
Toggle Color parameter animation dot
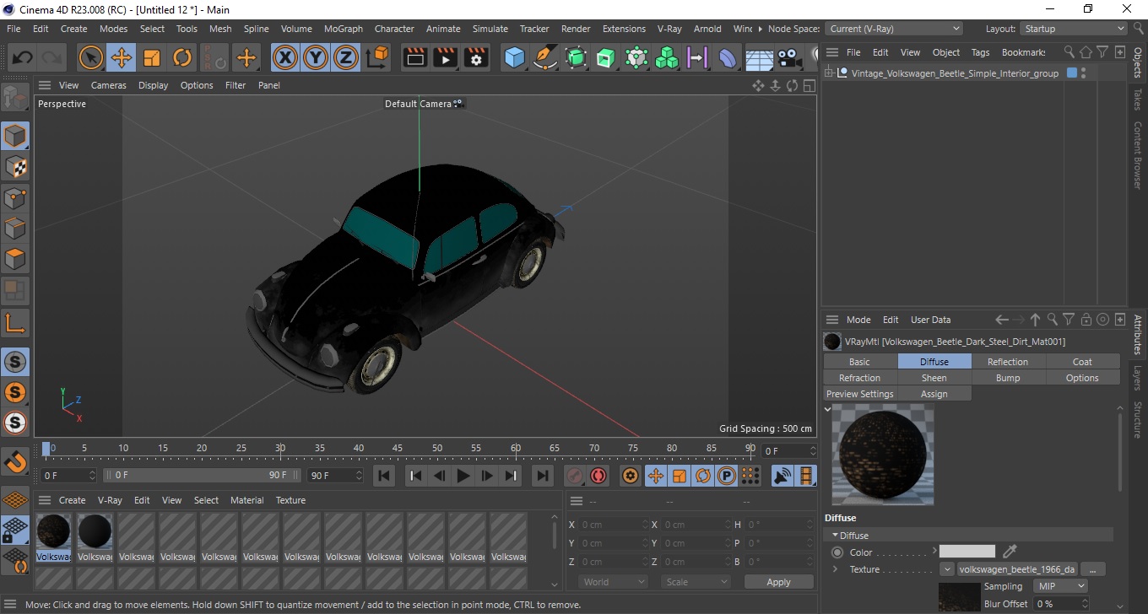tap(837, 552)
